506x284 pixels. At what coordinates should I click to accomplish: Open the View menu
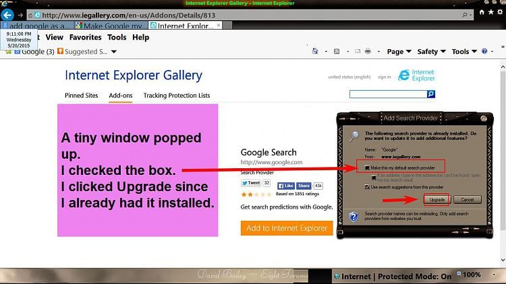tap(54, 38)
